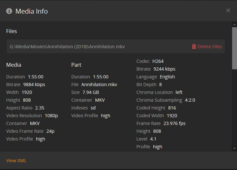Close the Media Info dialog
The image size is (237, 170).
pos(228,10)
